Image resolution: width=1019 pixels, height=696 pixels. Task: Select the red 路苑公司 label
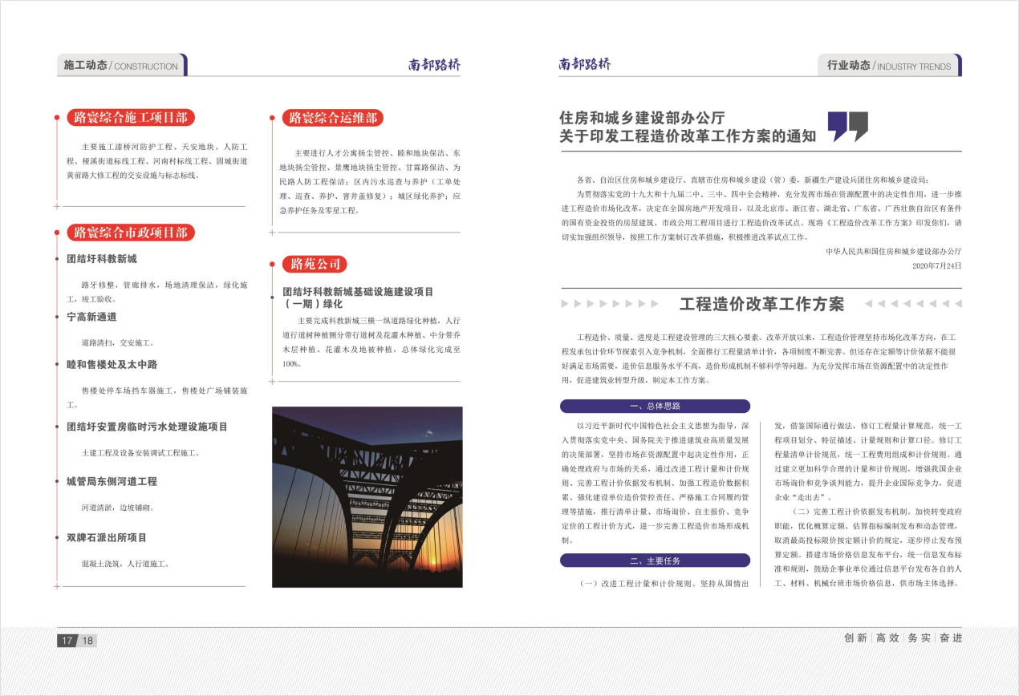click(x=315, y=264)
